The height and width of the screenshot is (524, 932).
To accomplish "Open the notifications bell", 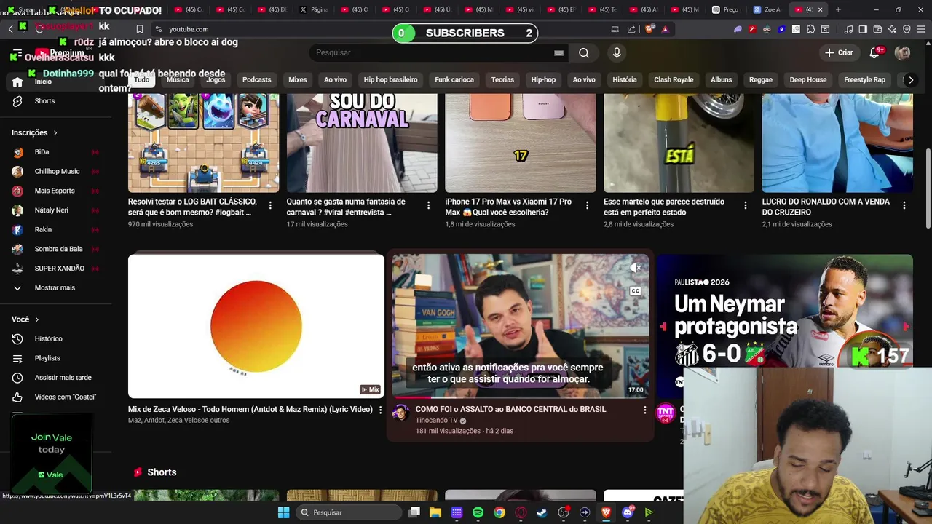I will tap(874, 52).
